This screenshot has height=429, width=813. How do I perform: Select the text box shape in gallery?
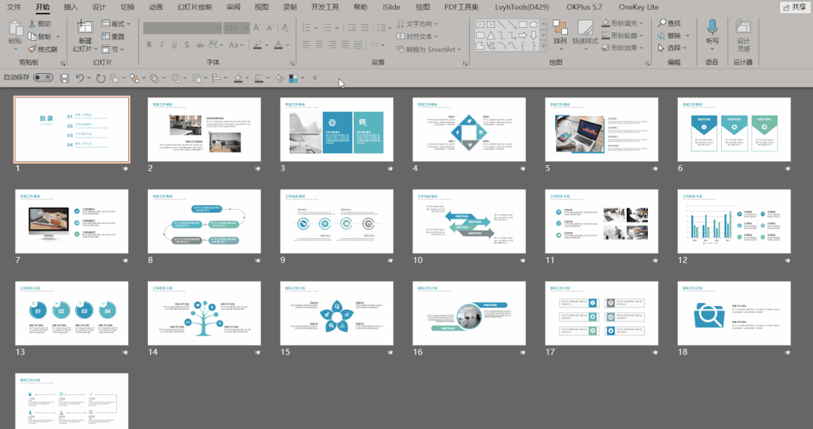click(x=480, y=24)
